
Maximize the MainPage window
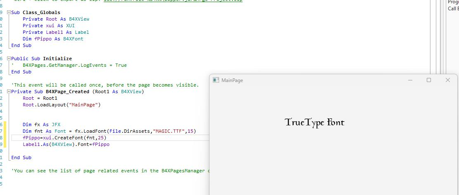coord(429,80)
